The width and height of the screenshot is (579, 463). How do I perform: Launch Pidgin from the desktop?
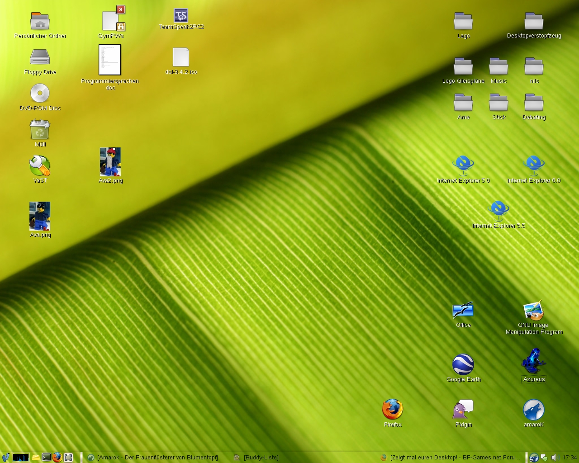pos(463,410)
